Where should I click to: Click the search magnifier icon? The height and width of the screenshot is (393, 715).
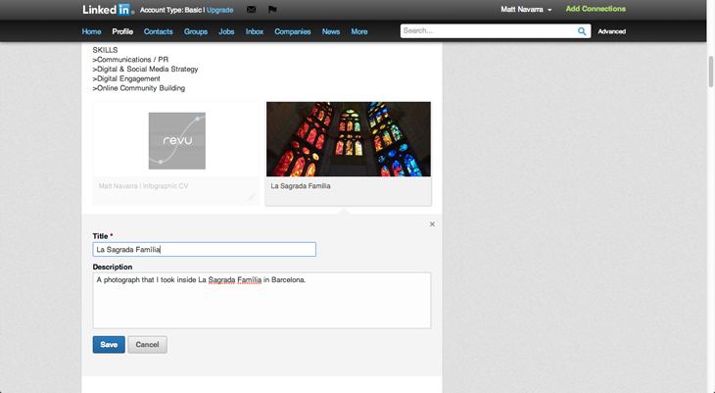pos(582,31)
